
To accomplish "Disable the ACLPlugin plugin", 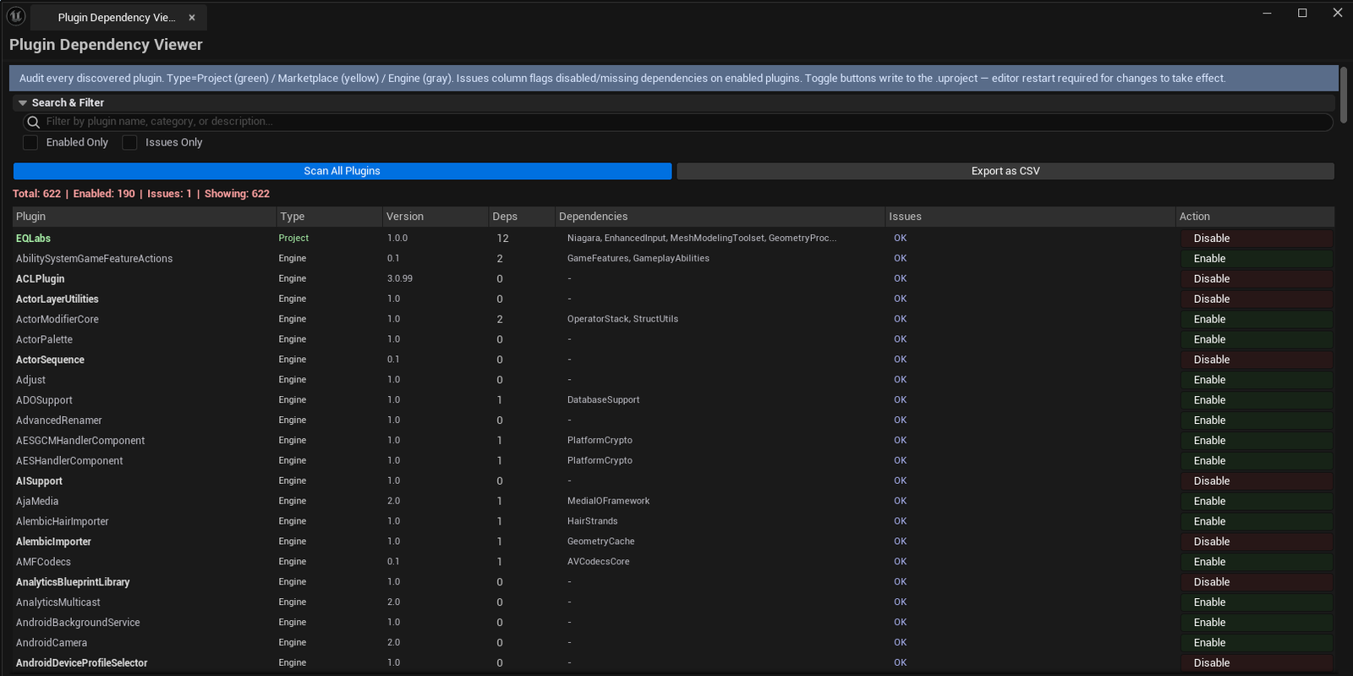I will (x=1257, y=279).
